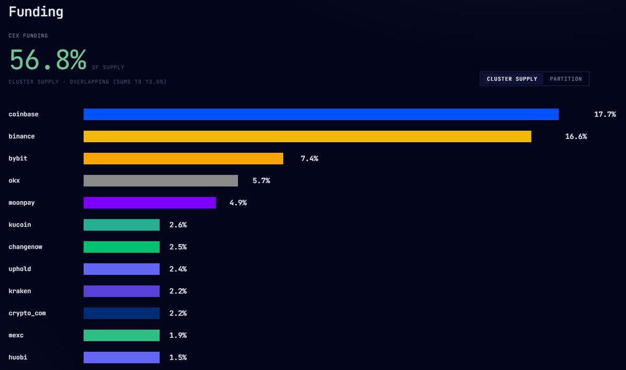Image resolution: width=626 pixels, height=370 pixels.
Task: Click coinbase's 17.7% value
Action: click(605, 114)
